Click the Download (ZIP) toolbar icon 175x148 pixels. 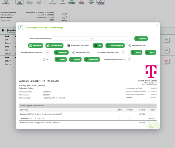tap(91, 2)
